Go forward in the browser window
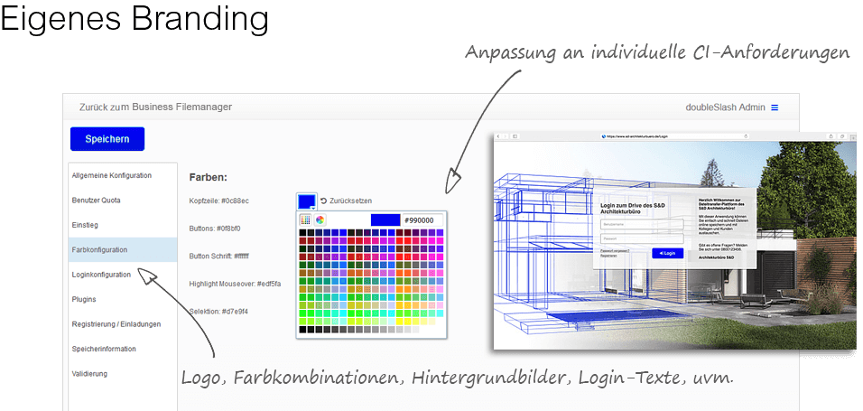 (x=506, y=135)
